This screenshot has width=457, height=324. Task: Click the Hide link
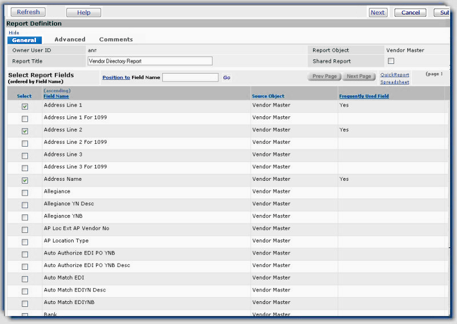pyautogui.click(x=14, y=33)
